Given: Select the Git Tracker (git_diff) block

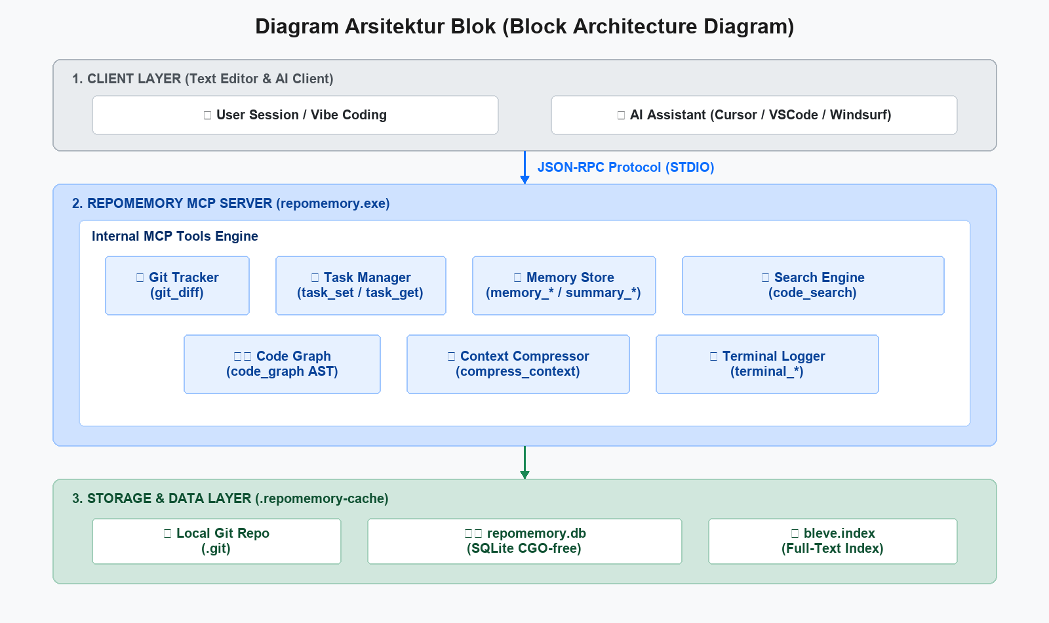Looking at the screenshot, I should coord(177,285).
